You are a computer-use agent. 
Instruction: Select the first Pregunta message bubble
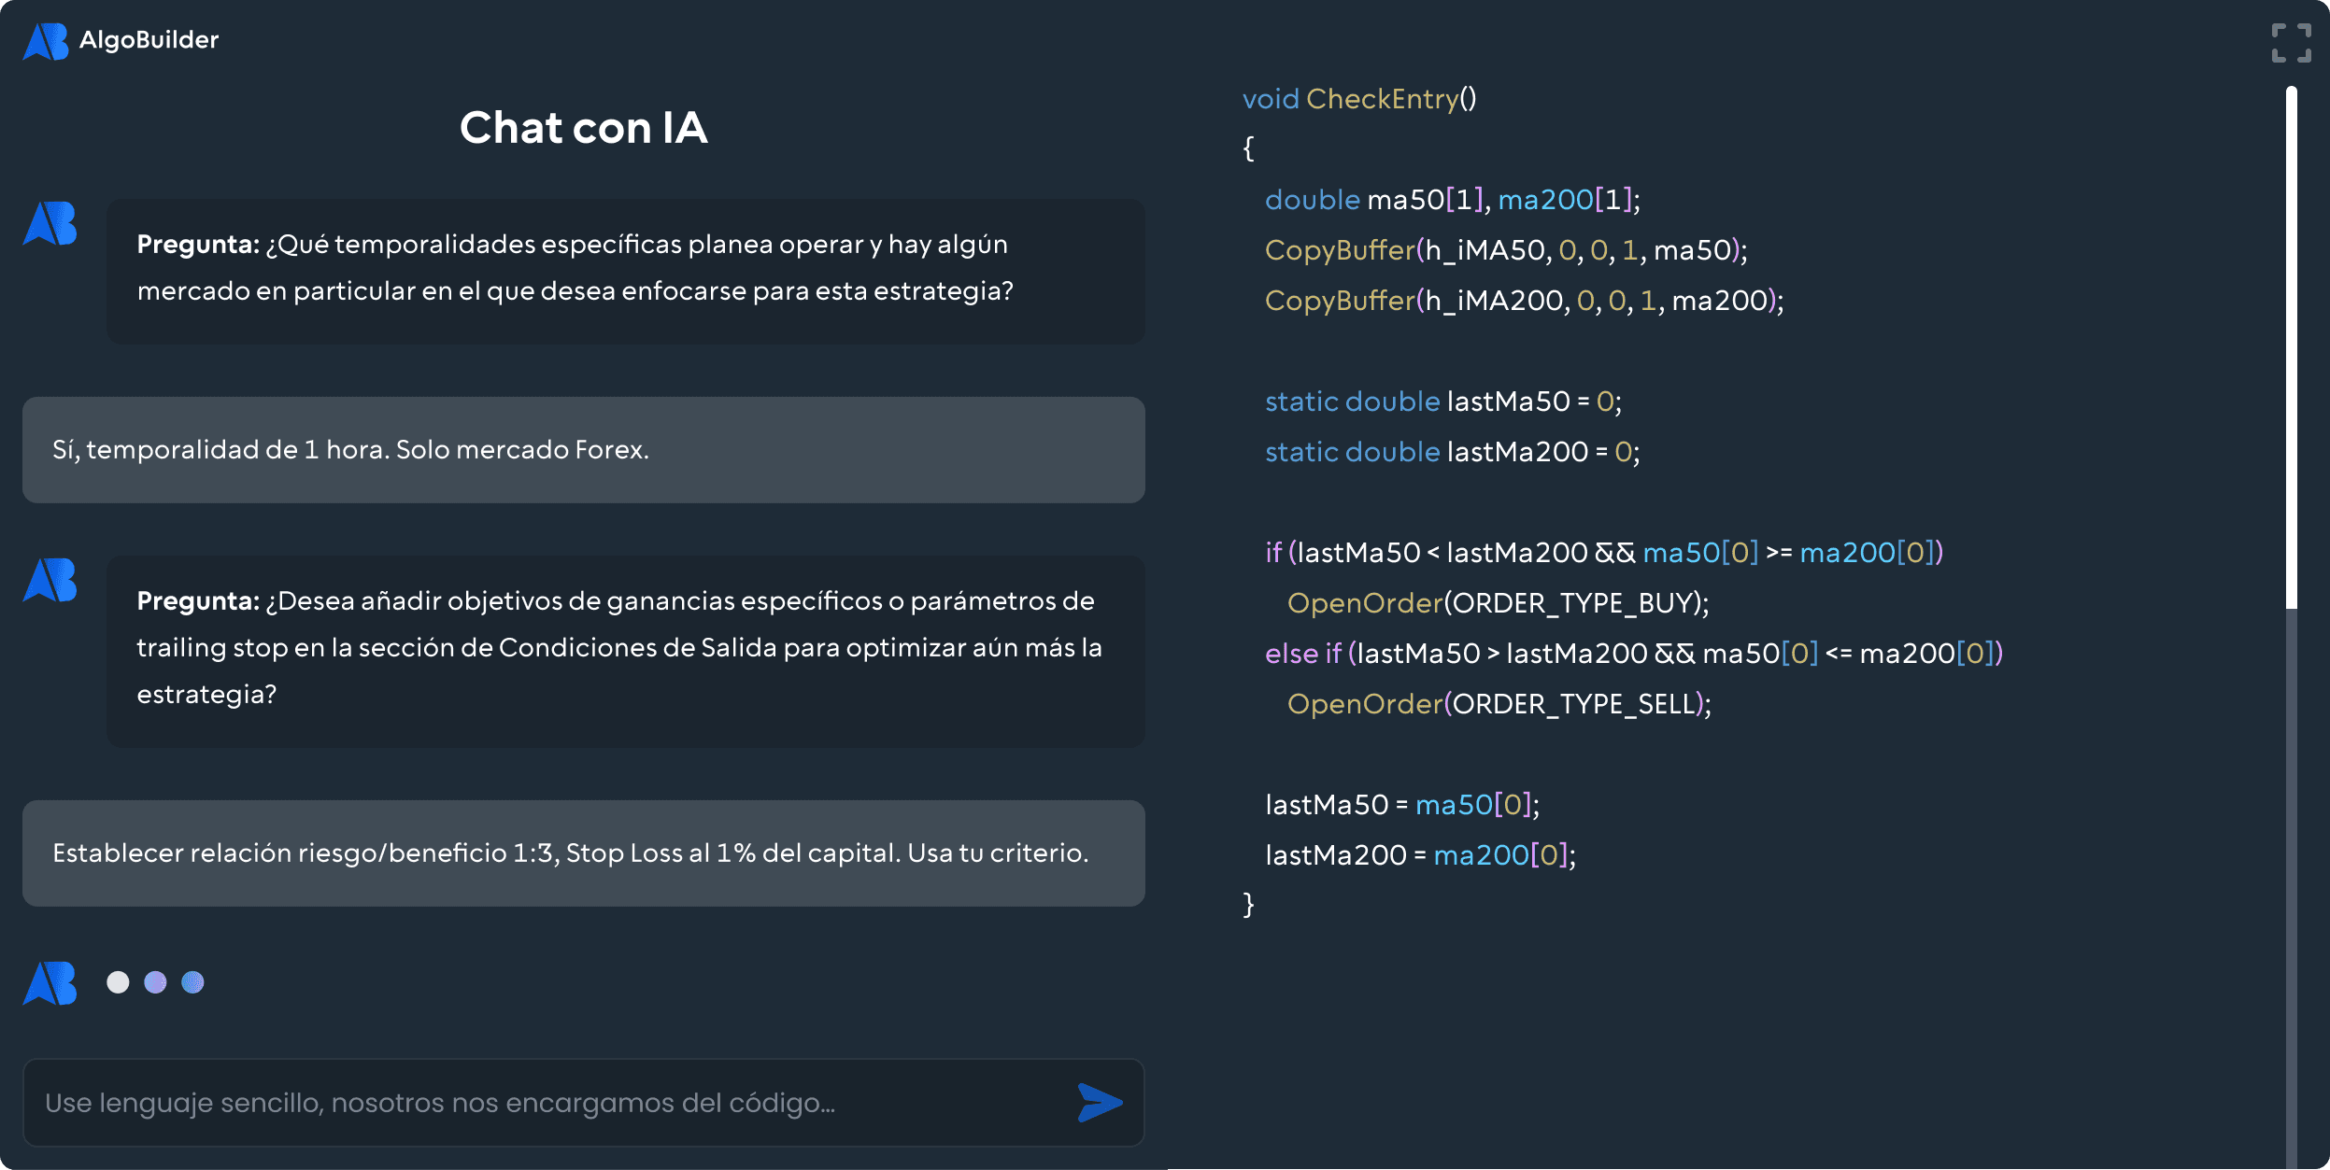point(626,271)
